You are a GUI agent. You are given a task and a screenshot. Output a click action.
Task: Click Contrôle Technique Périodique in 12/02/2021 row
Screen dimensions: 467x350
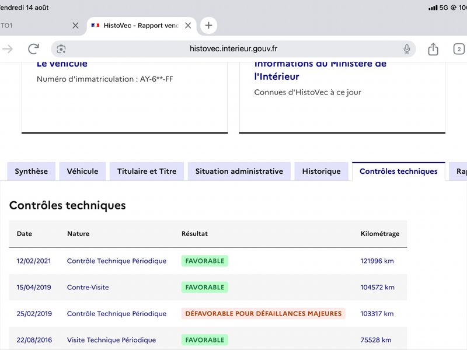click(x=117, y=261)
